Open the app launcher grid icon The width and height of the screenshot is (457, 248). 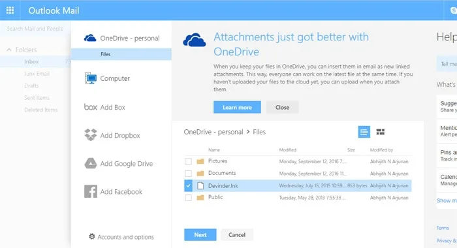pyautogui.click(x=10, y=10)
